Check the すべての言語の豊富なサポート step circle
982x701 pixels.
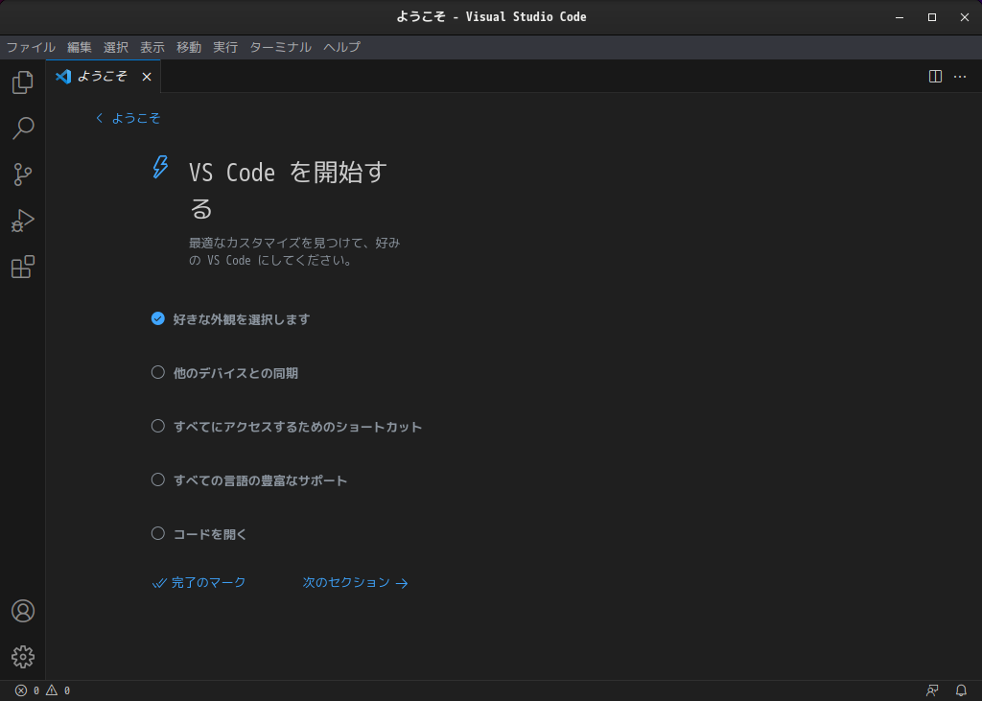click(158, 479)
